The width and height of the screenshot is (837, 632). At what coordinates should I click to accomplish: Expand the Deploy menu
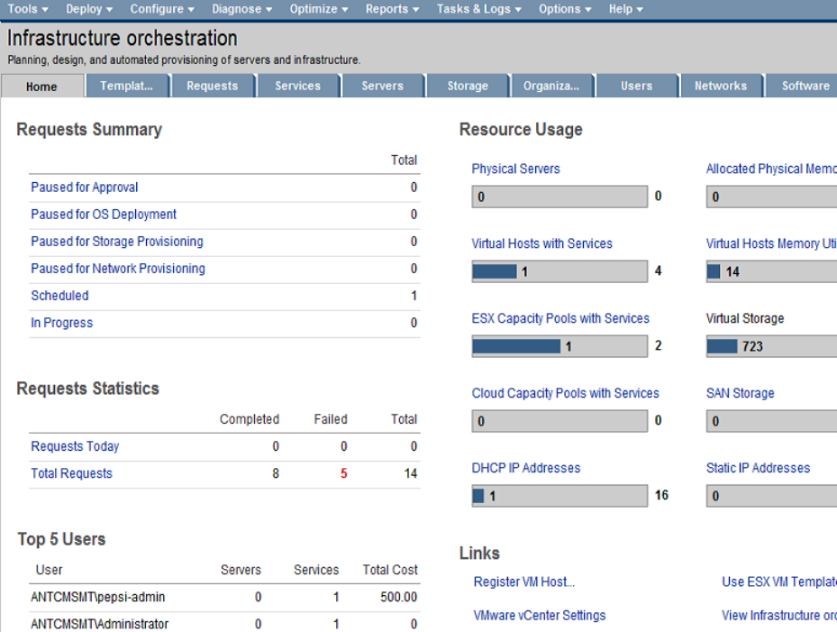tap(89, 9)
